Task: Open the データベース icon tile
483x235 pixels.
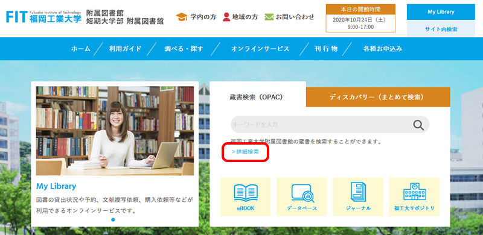Action: [302, 197]
